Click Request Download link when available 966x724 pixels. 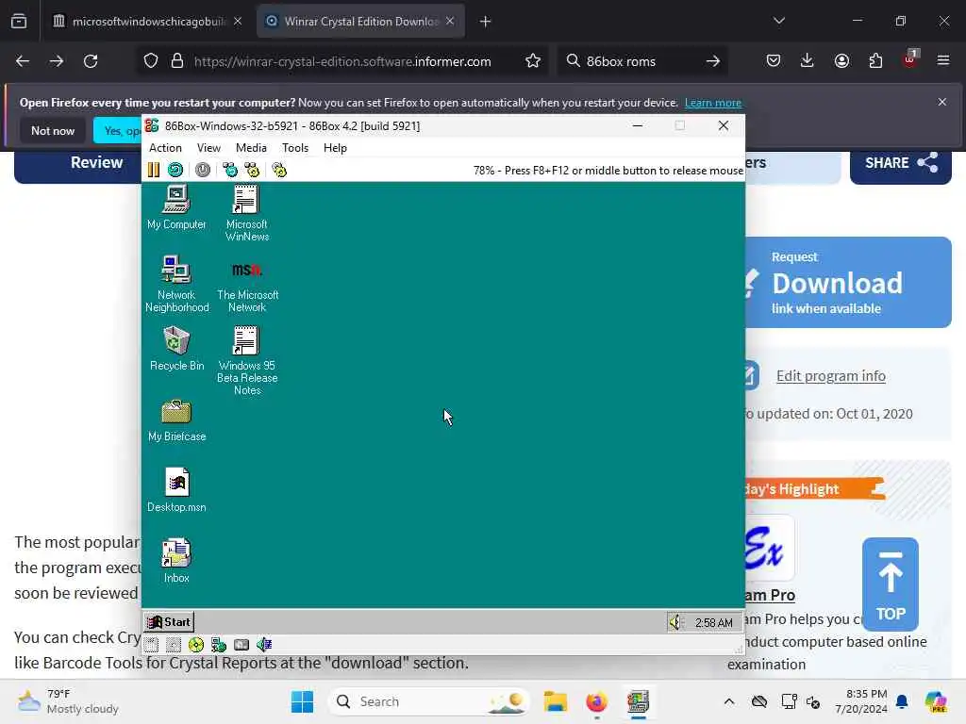(848, 283)
